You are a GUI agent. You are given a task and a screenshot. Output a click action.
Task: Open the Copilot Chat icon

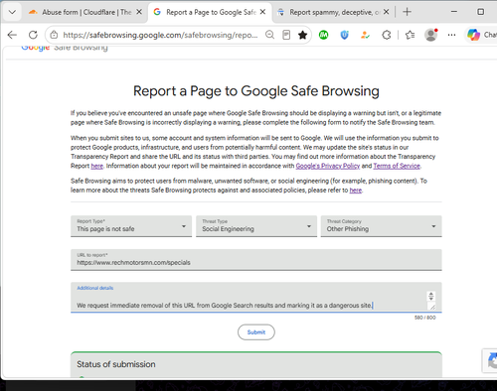tap(473, 35)
